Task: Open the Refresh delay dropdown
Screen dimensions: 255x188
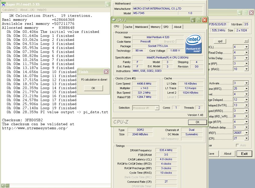Action: click(x=246, y=127)
